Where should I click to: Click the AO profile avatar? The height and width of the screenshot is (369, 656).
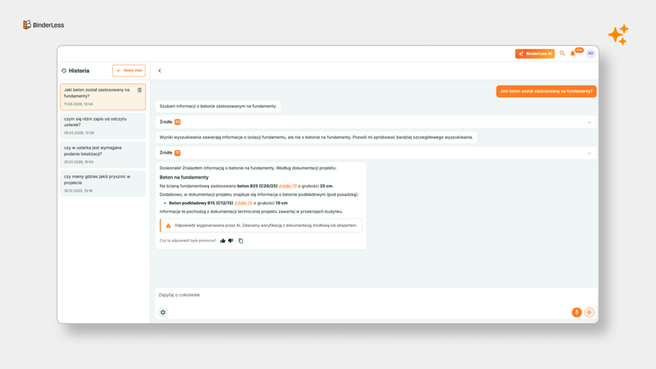click(590, 54)
